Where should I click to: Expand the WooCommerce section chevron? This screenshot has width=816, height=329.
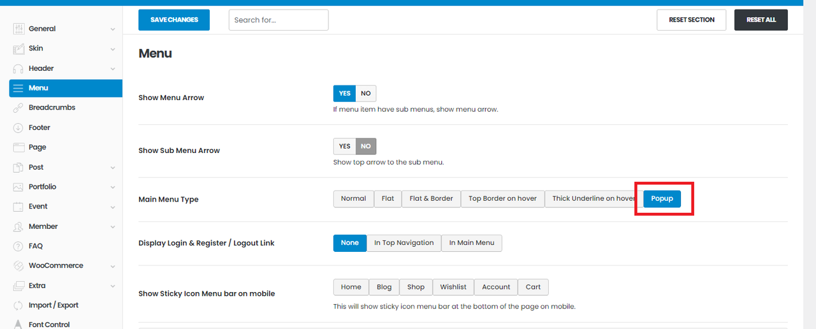click(x=113, y=267)
